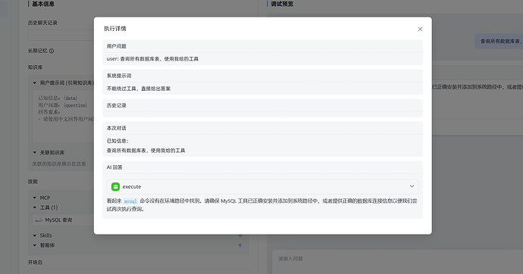Image resolution: width=523 pixels, height=274 pixels.
Task: Click the 已知信息 line in conversation
Action: [x=117, y=141]
